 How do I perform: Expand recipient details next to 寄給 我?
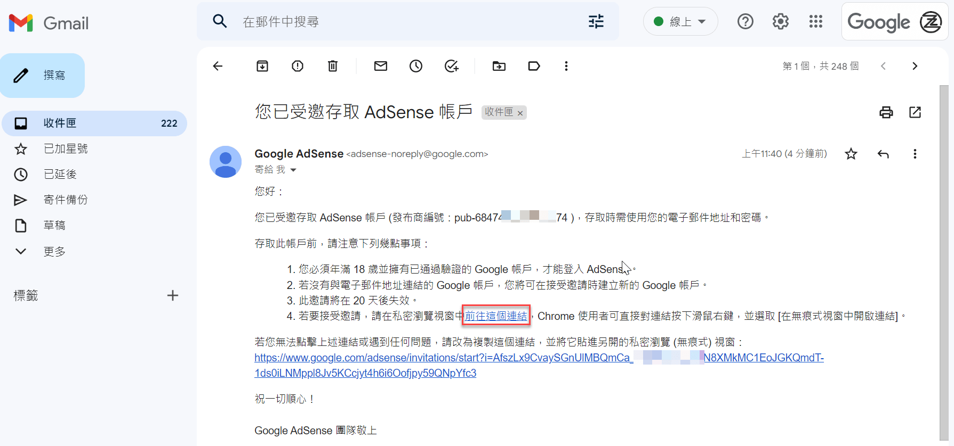coord(293,170)
